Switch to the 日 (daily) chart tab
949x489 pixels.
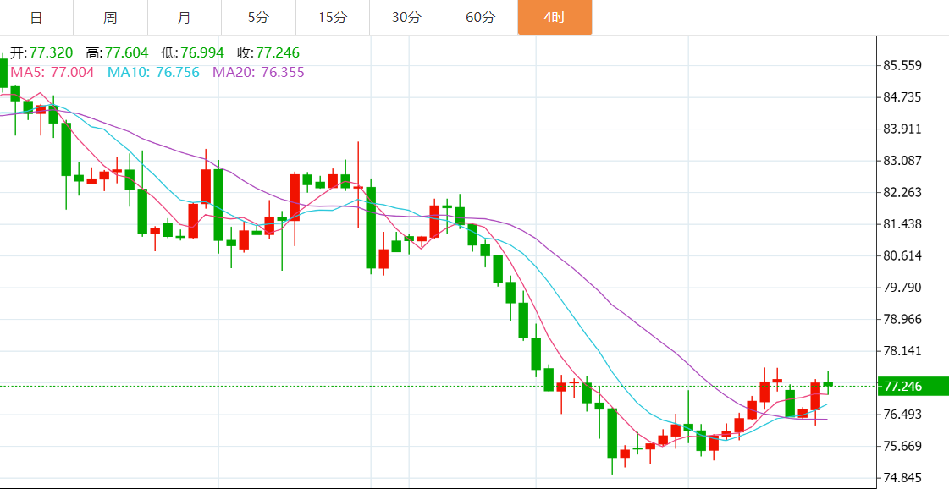point(36,18)
